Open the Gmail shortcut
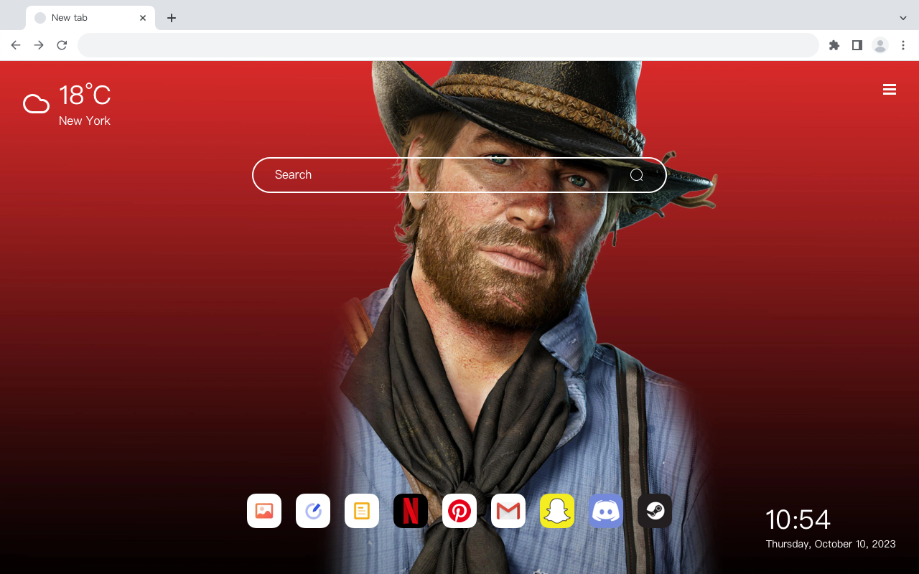This screenshot has height=574, width=919. coord(508,511)
